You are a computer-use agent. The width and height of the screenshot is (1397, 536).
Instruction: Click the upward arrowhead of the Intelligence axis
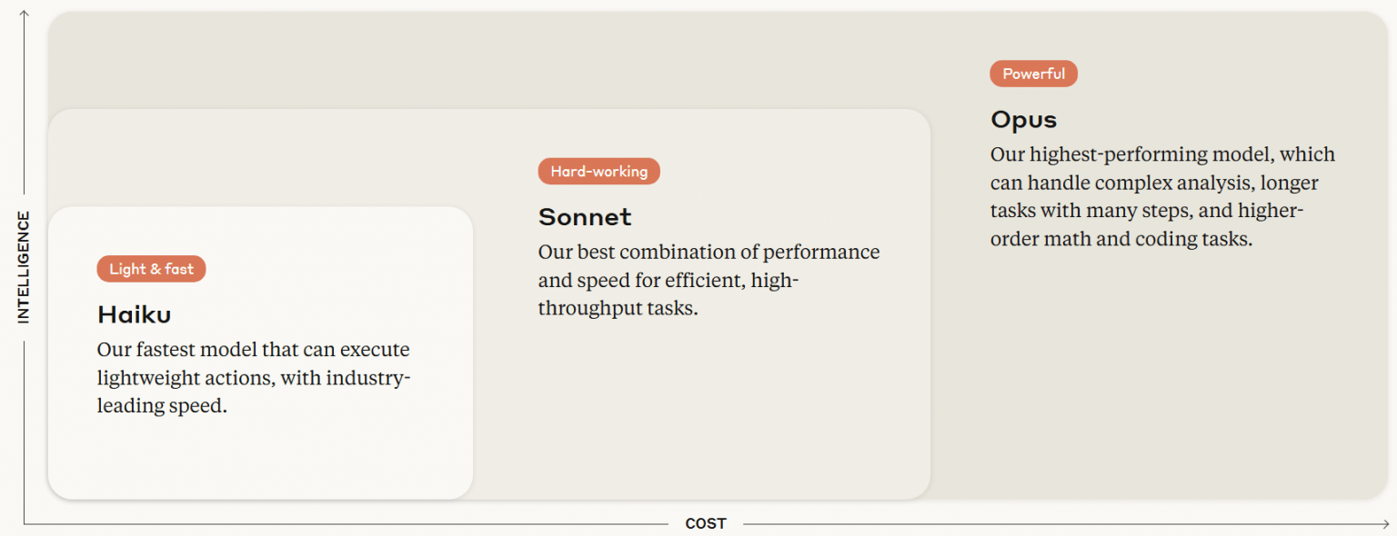(24, 14)
